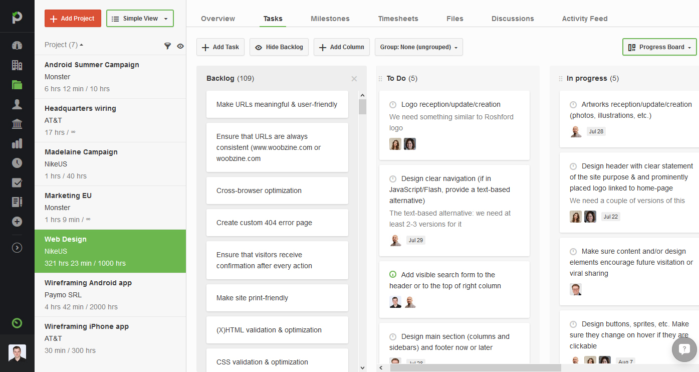
Task: Open the Simple View dropdown
Action: (x=139, y=18)
